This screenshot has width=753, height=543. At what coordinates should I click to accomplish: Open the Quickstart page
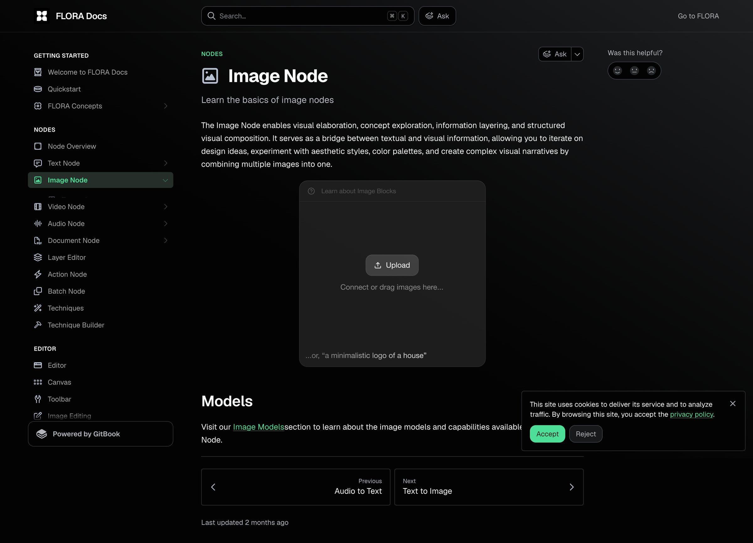pyautogui.click(x=101, y=89)
